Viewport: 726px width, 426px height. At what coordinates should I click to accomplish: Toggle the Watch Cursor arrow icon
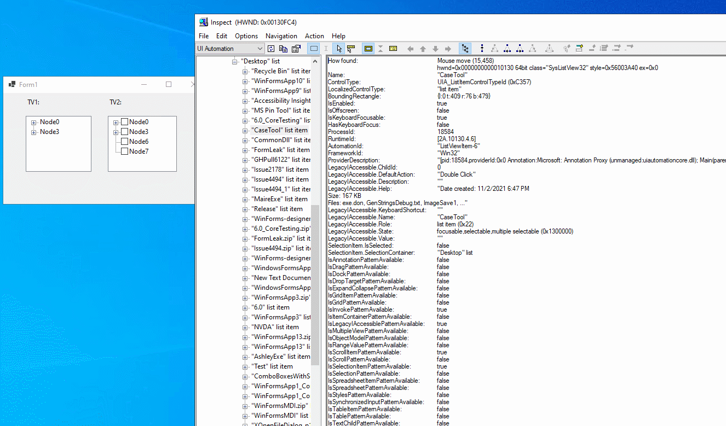339,49
